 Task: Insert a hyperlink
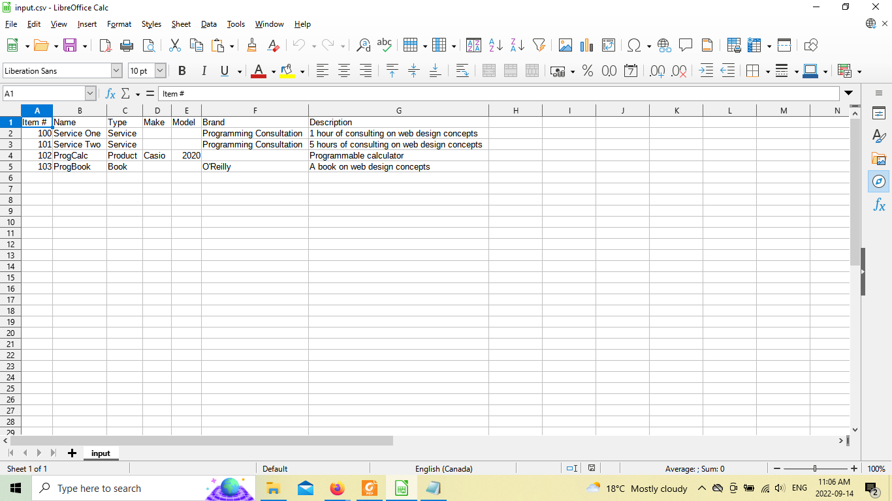click(664, 45)
